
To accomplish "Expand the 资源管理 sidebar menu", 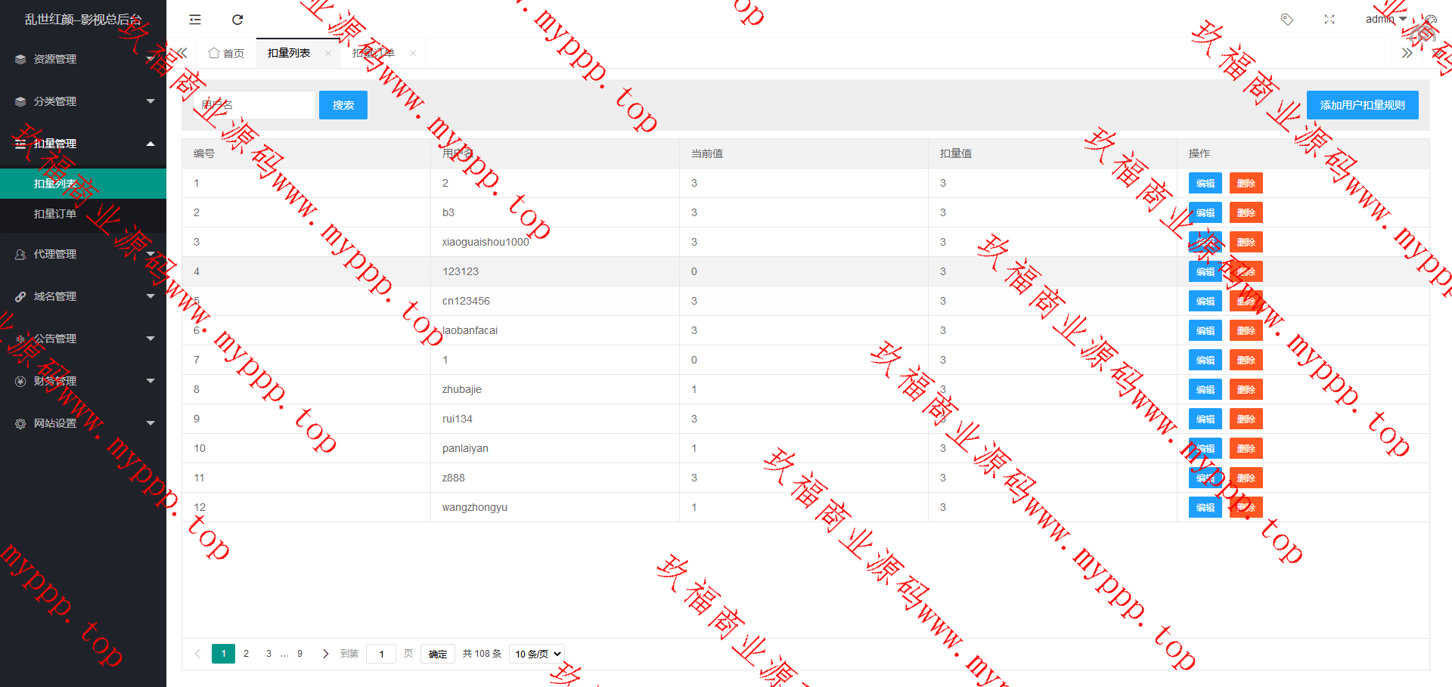I will [x=83, y=59].
